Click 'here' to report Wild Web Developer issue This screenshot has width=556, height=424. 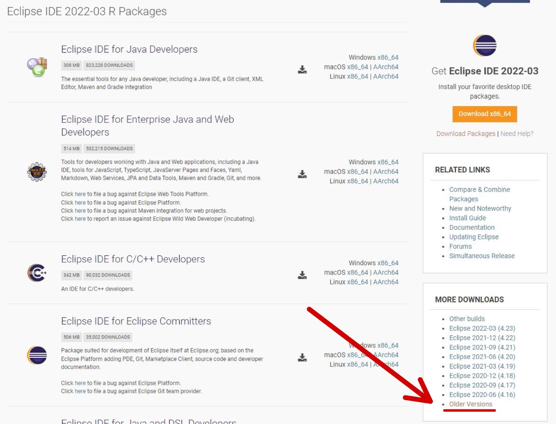(x=80, y=219)
